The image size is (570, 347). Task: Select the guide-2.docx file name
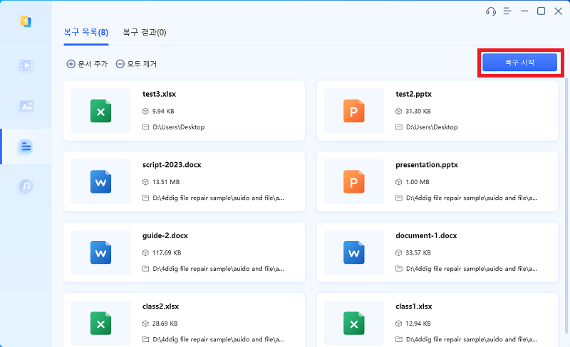[x=165, y=235]
